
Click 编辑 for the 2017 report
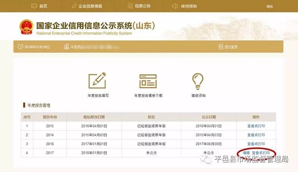click(x=246, y=153)
